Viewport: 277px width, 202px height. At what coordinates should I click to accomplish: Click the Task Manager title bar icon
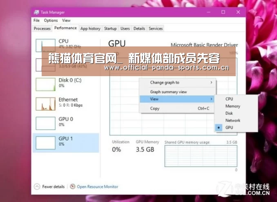[36, 12]
